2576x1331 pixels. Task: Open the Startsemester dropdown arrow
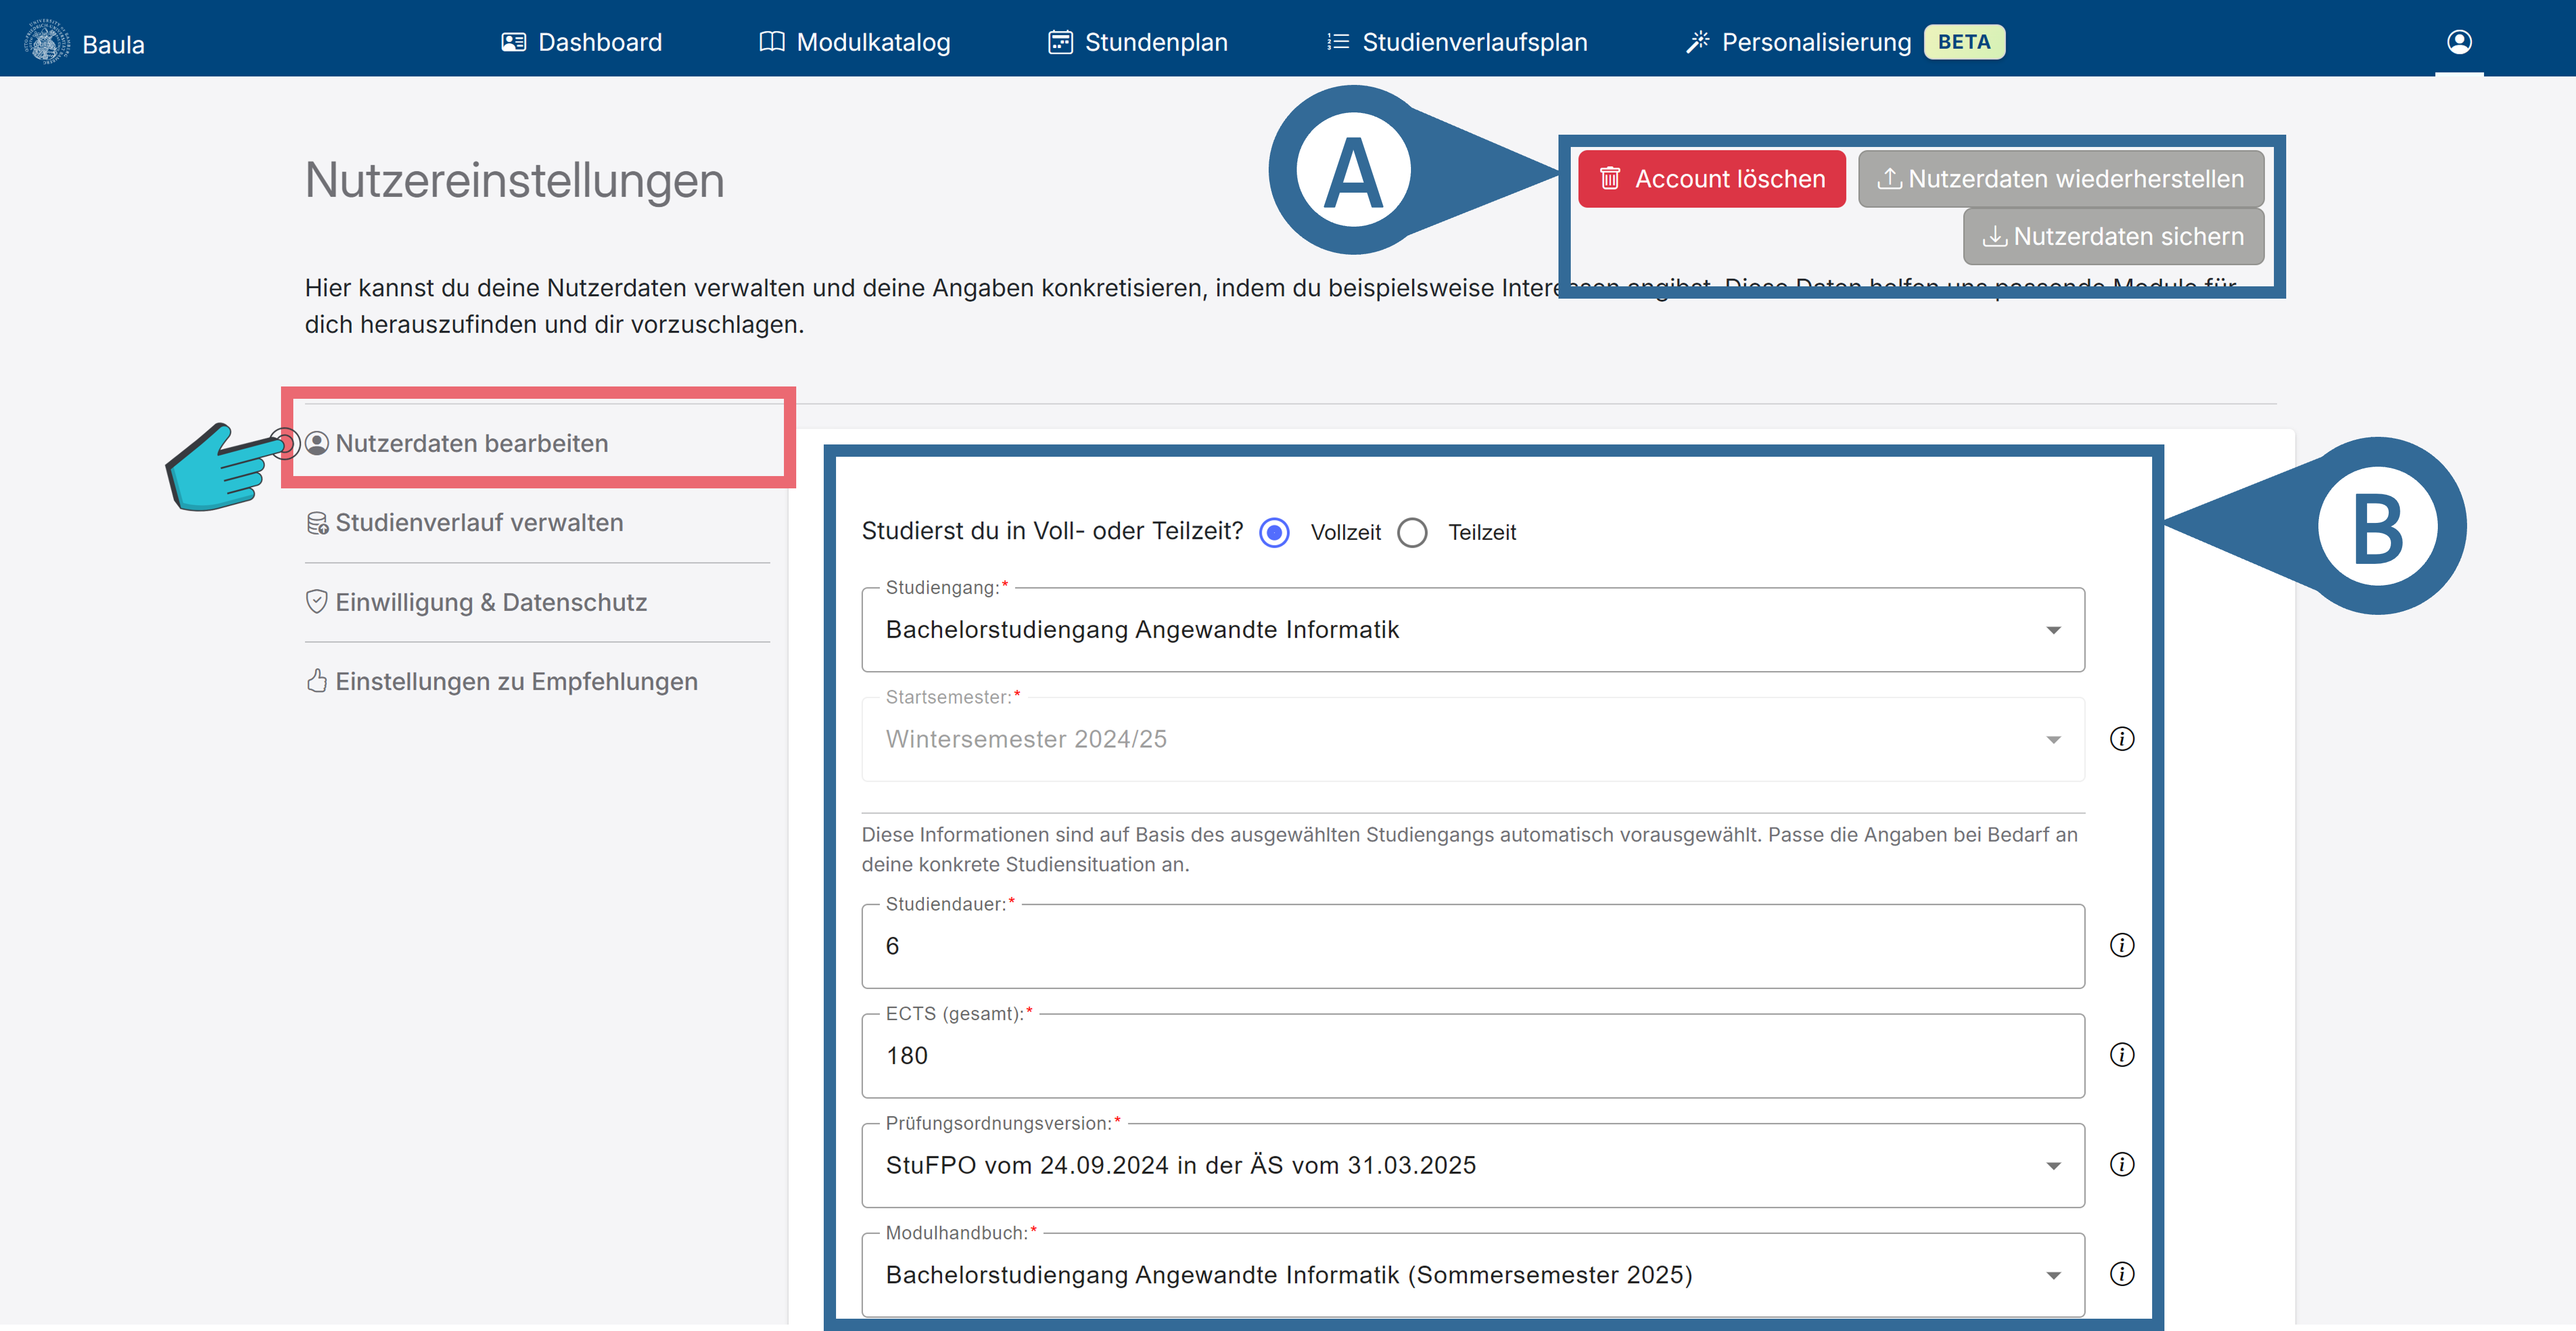tap(2053, 740)
